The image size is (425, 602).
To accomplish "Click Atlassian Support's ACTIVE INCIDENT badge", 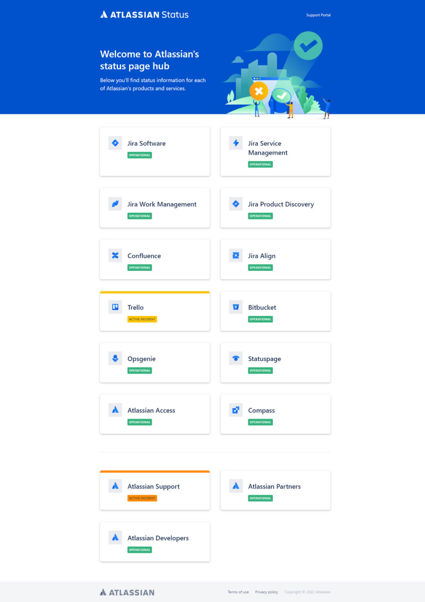I will pos(142,498).
